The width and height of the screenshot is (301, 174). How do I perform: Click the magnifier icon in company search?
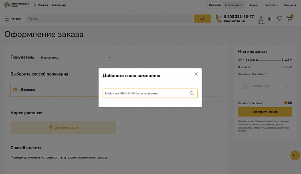(192, 93)
